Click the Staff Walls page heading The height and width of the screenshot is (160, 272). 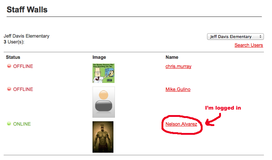[27, 9]
